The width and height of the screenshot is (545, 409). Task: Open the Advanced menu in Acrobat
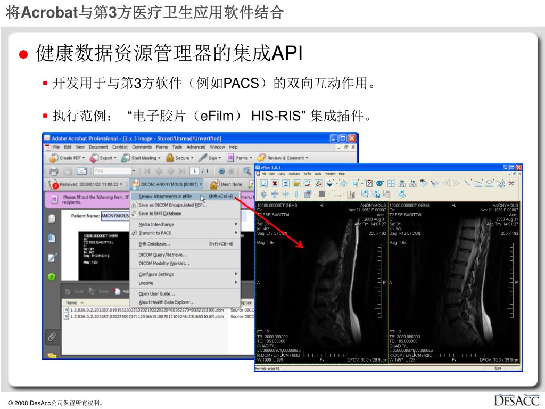(196, 147)
